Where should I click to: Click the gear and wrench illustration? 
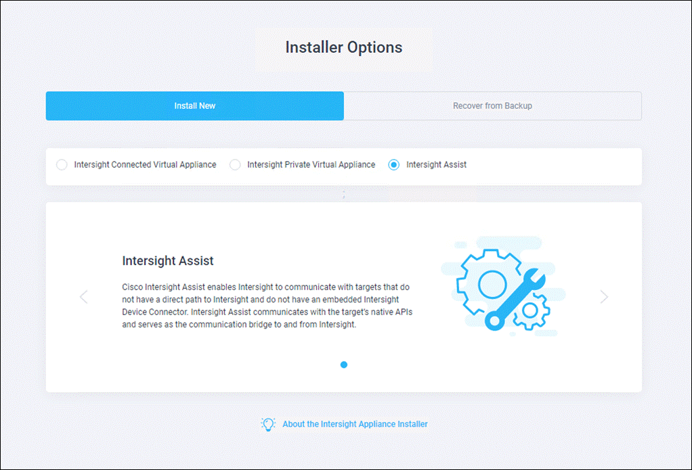[x=499, y=286]
